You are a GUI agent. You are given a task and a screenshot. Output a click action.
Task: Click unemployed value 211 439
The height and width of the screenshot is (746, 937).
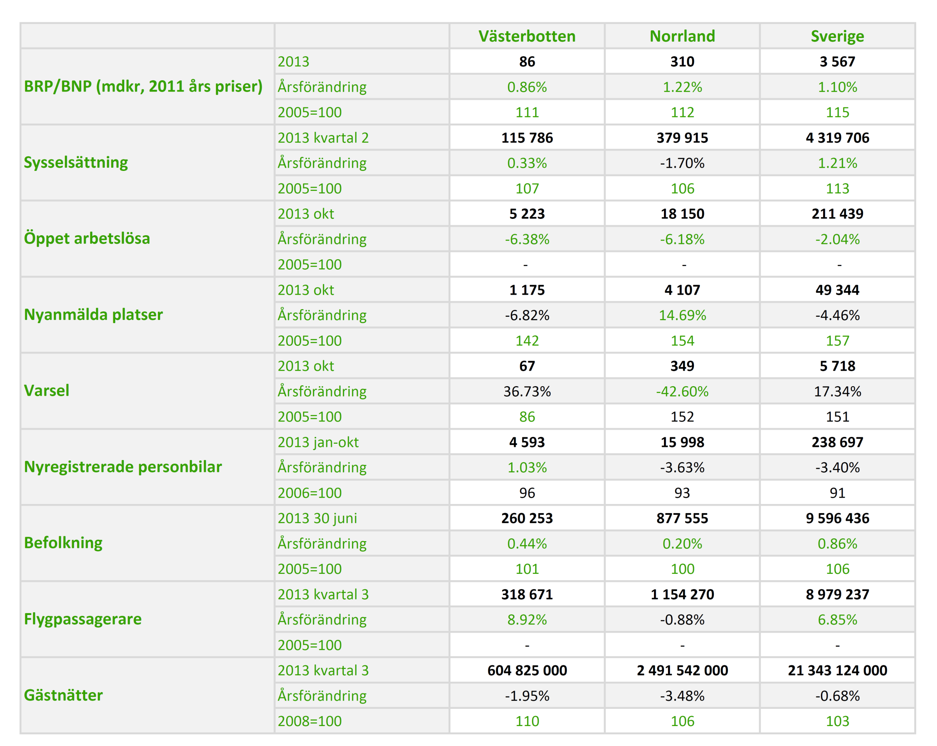point(837,214)
